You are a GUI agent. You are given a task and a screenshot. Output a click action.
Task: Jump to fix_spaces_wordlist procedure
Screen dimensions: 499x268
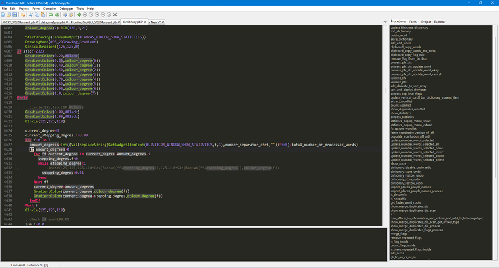click(x=403, y=129)
